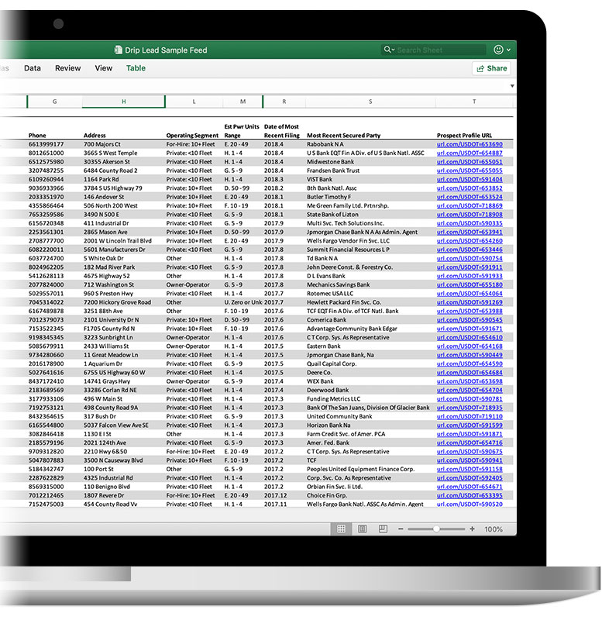Open the View ribbon tab
Viewport: 602px width, 620px height.
coord(103,68)
